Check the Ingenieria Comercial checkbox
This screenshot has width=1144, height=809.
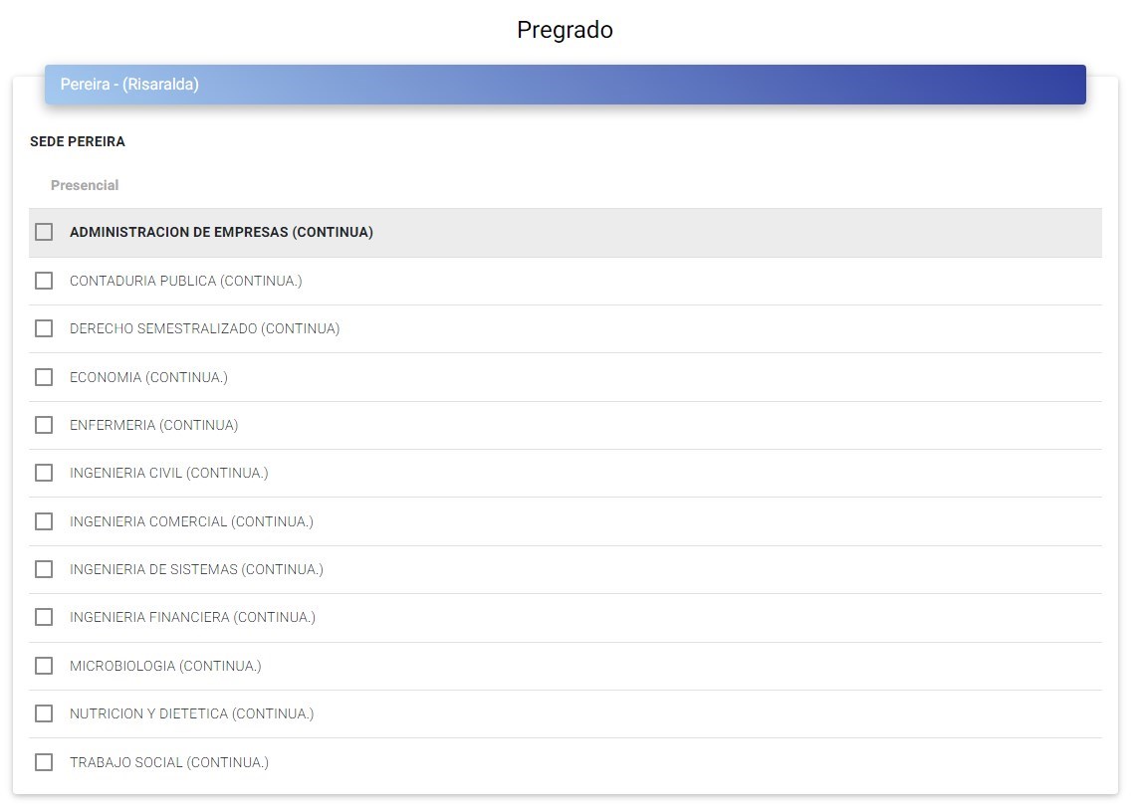point(44,521)
